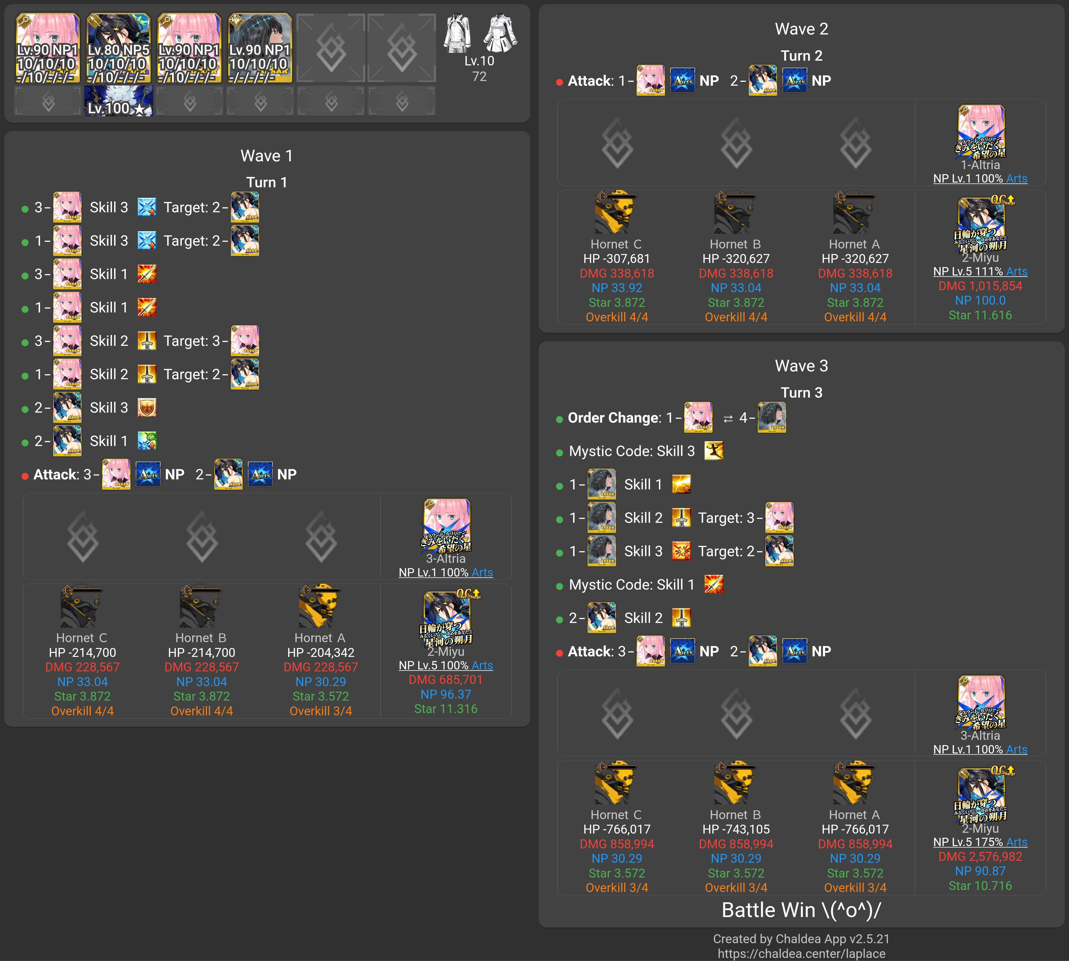Screen dimensions: 1069x961
Task: Click Mystic Code Skill 1 icon in Wave 3
Action: pos(714,585)
